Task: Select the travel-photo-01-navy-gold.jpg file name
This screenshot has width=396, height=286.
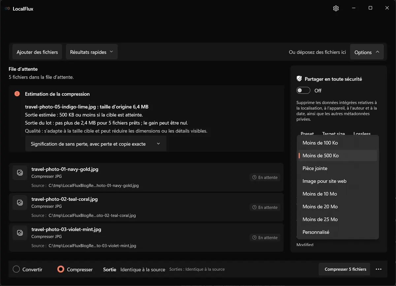Action: coord(65,169)
